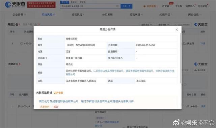
Task: Click the Tianyancha logo in the header
Action: [15, 5]
